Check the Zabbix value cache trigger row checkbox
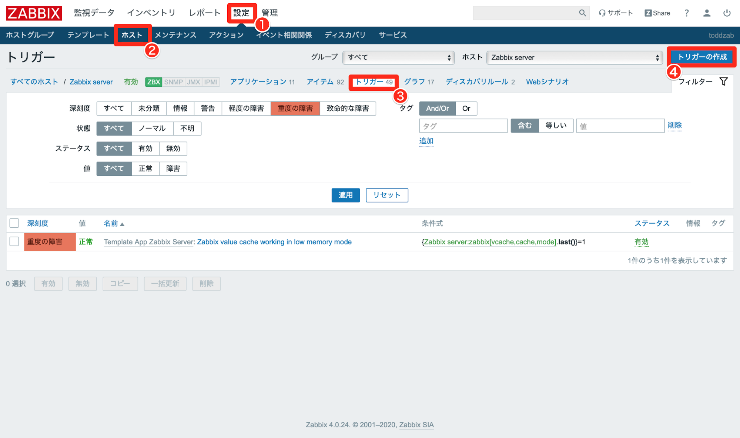 pyautogui.click(x=14, y=241)
